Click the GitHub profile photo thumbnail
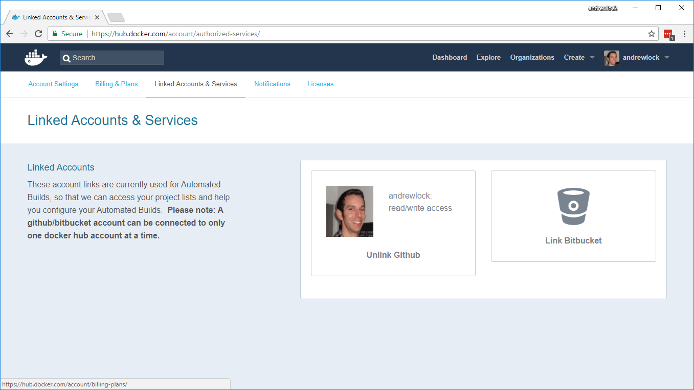This screenshot has width=694, height=390. click(x=350, y=211)
